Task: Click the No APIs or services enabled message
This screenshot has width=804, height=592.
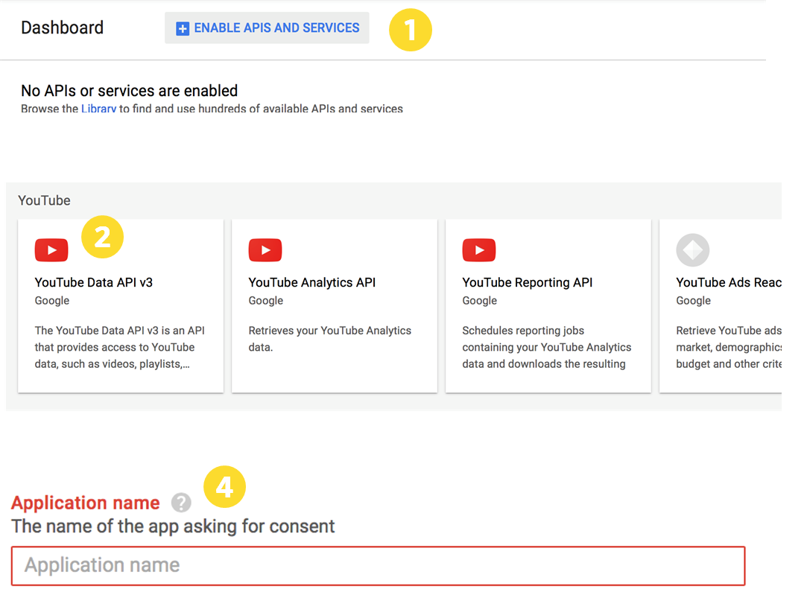Action: coord(128,90)
